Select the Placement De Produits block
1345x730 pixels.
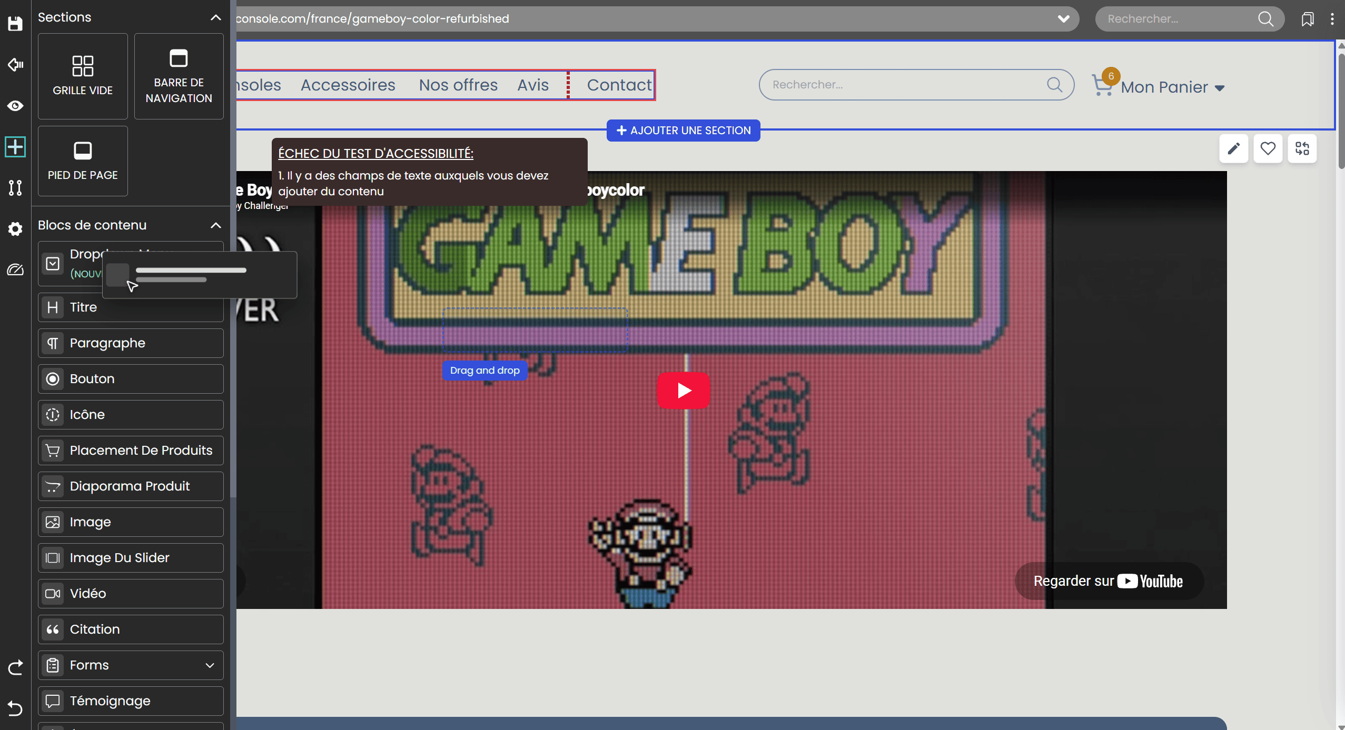coord(131,451)
